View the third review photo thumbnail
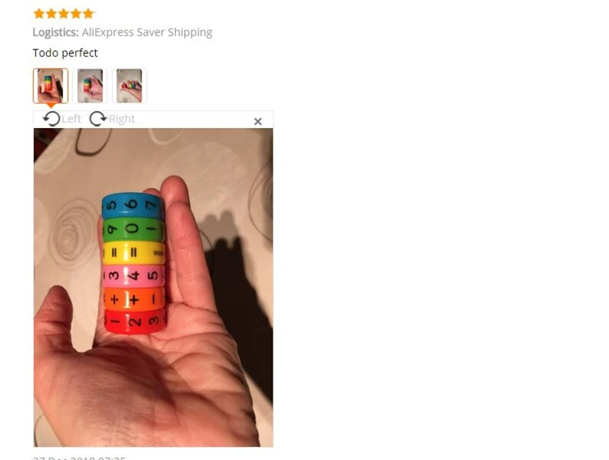 point(129,86)
